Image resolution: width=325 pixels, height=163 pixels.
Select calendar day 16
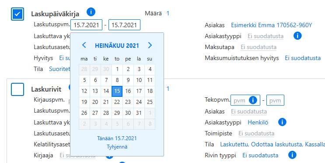click(x=128, y=91)
